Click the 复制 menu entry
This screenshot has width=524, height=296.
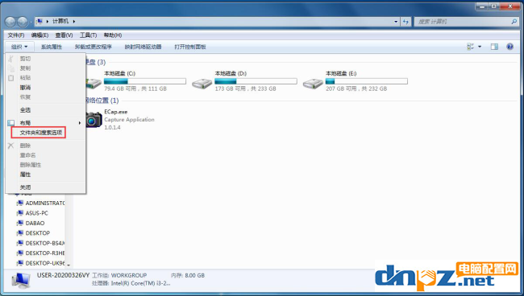(x=25, y=68)
